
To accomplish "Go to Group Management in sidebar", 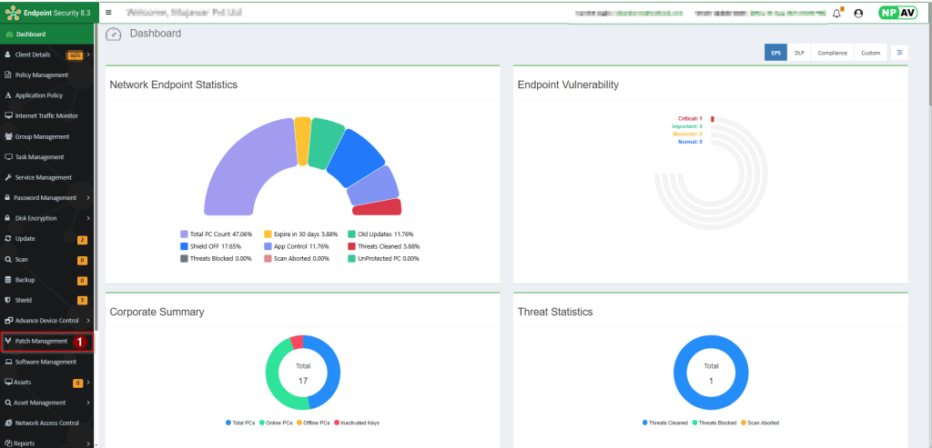I will click(42, 136).
